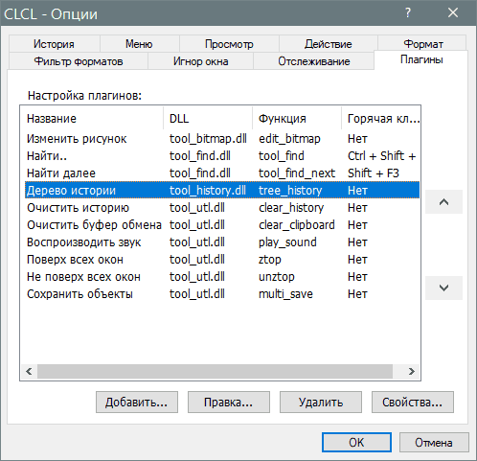Switch to Фильтр форматов tab
The width and height of the screenshot is (477, 461).
[79, 61]
